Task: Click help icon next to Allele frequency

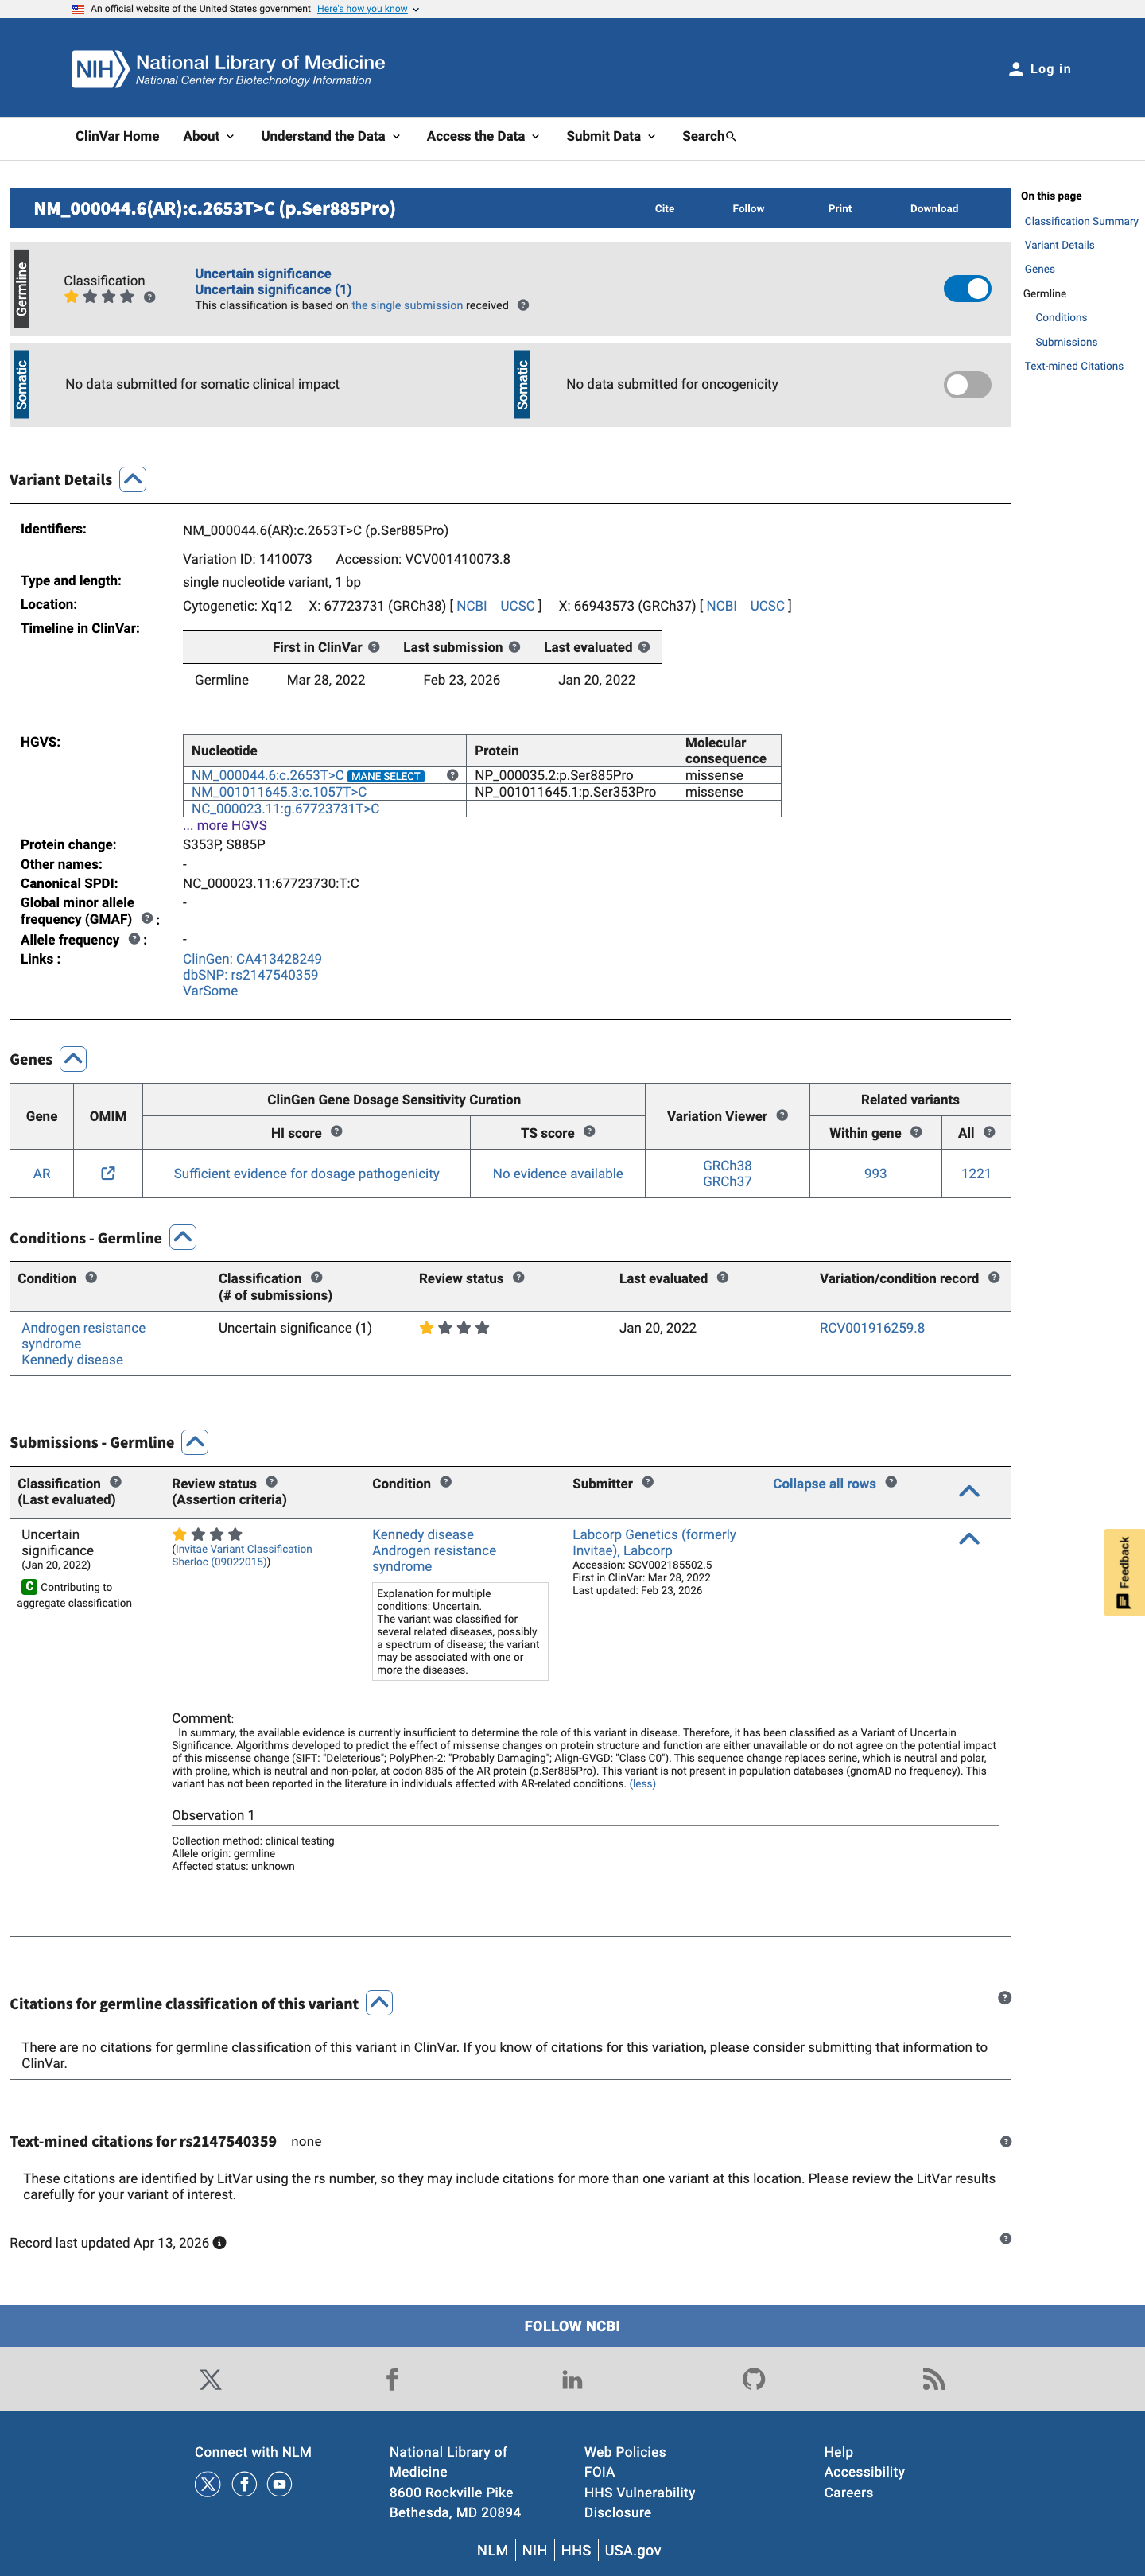Action: 134,939
